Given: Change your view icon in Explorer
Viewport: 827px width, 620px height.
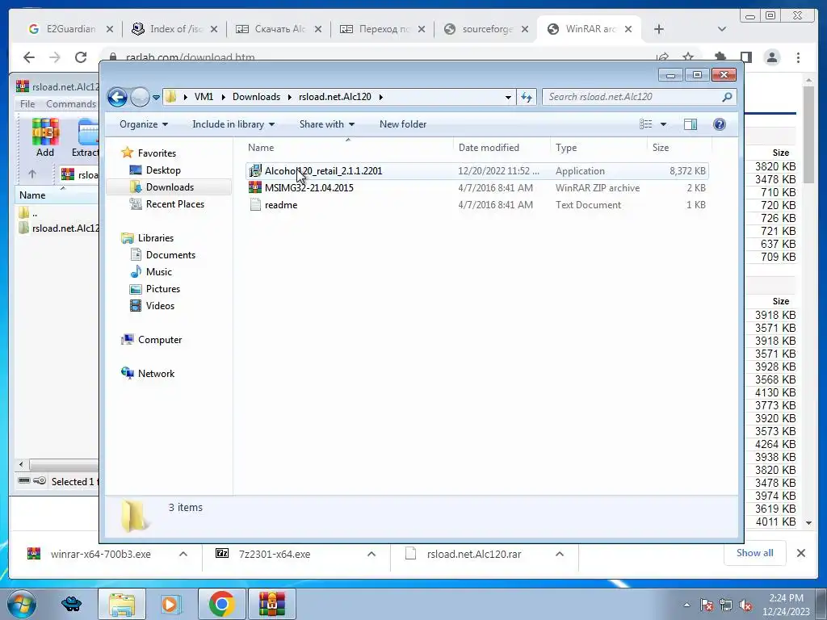Looking at the screenshot, I should (645, 124).
